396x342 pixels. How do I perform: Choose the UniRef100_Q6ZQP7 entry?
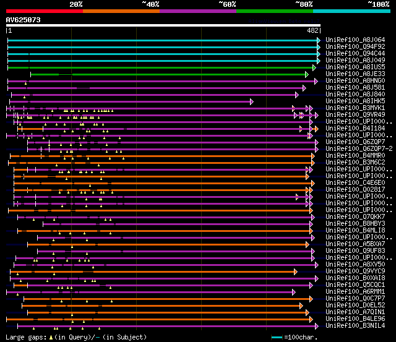[355, 142]
